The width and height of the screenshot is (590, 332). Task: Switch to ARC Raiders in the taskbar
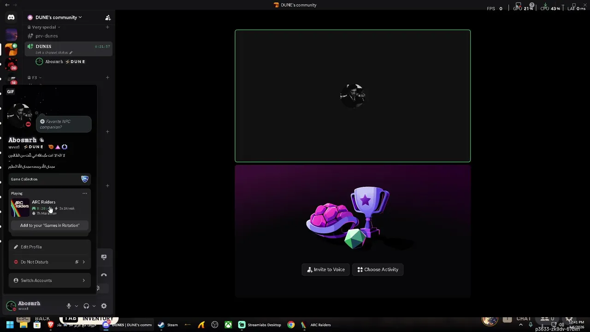pyautogui.click(x=316, y=325)
